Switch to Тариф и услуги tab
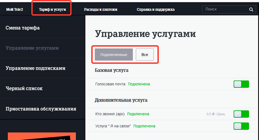 coord(52,10)
